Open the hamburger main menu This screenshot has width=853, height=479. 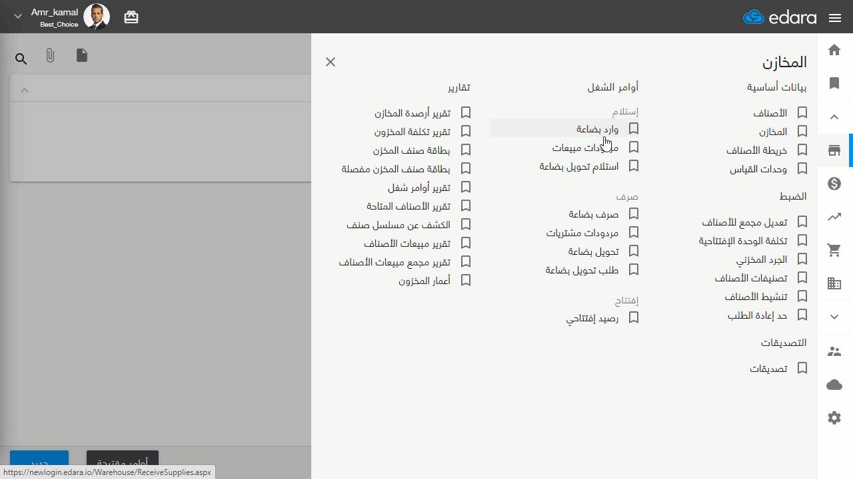click(835, 18)
